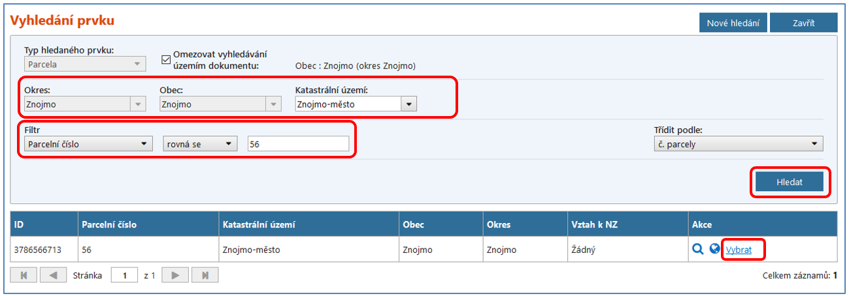Click the globe map icon in Akce column
This screenshot has height=296, width=849.
pos(714,249)
